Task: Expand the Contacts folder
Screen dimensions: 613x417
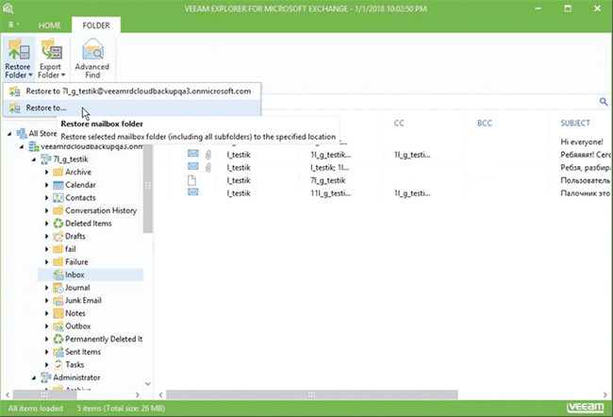Action: pos(46,198)
